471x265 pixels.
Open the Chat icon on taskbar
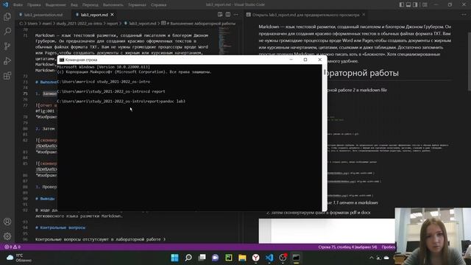[x=216, y=258]
